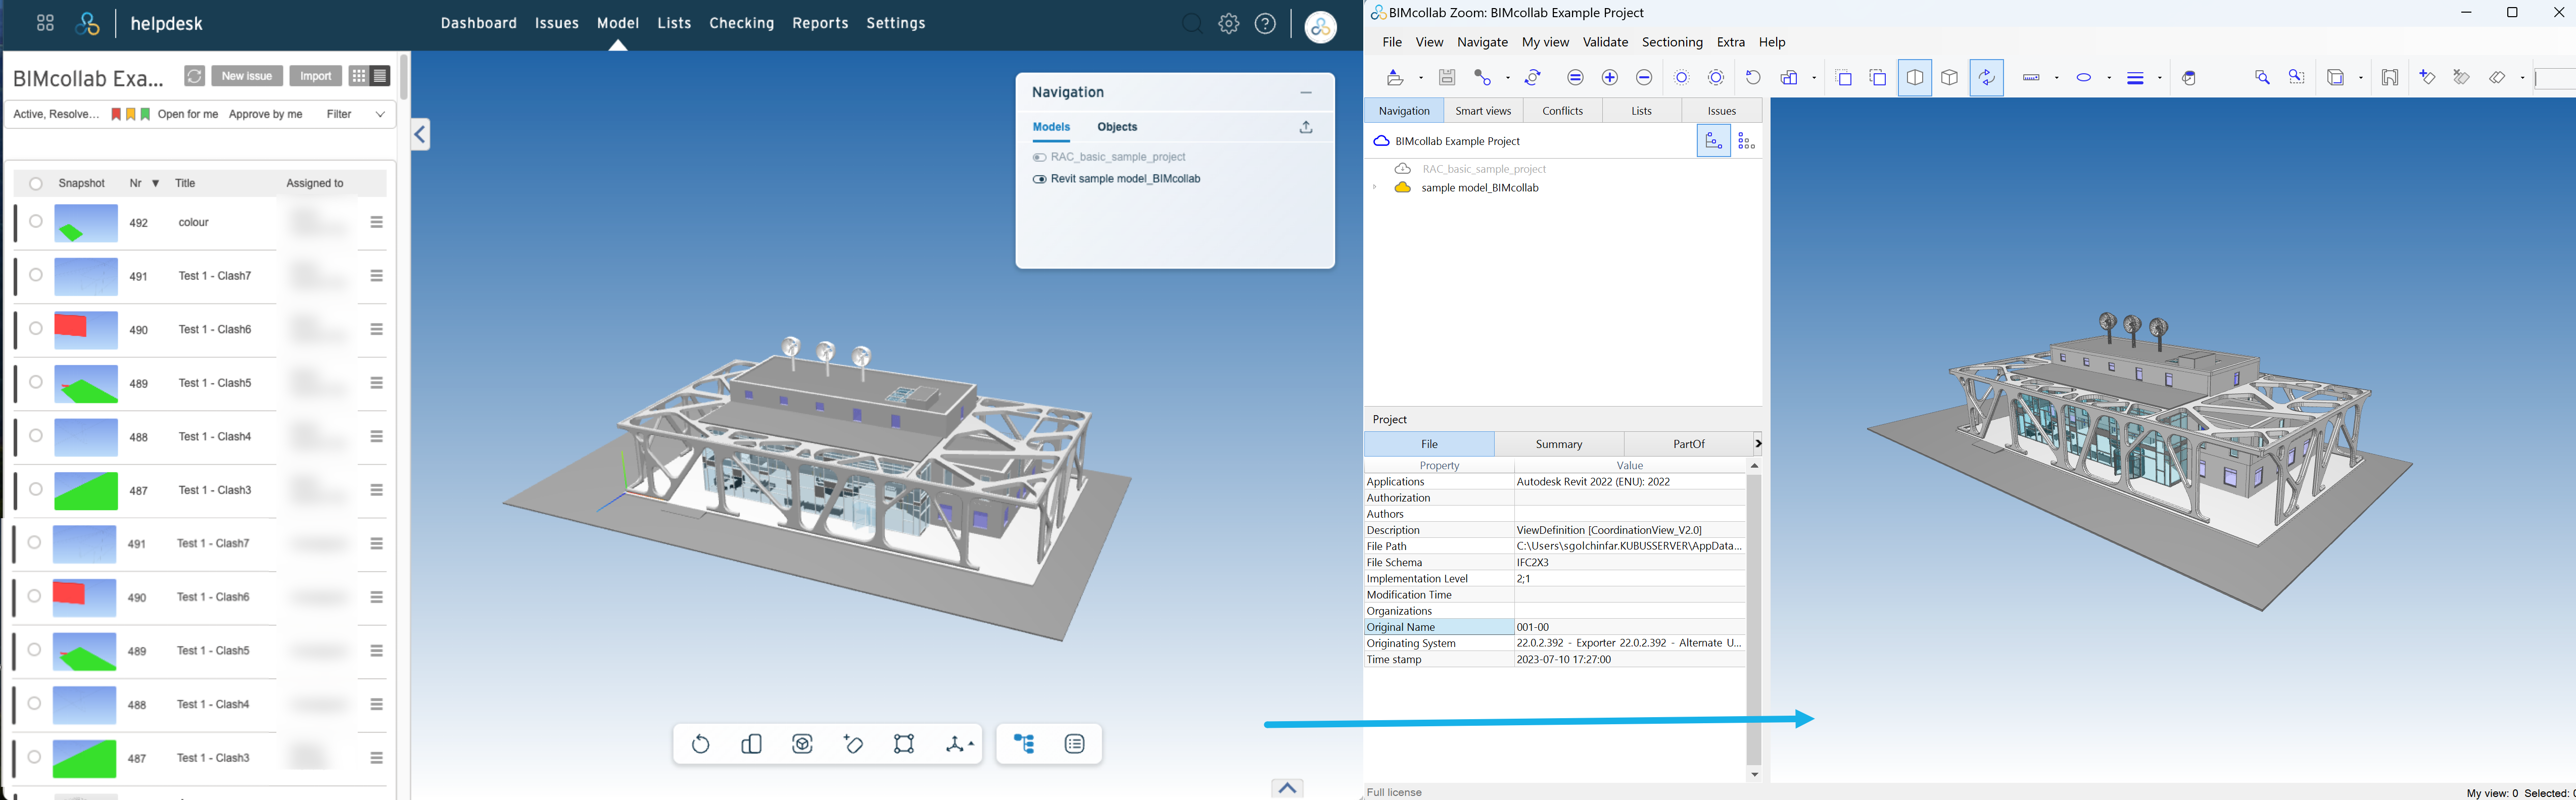The height and width of the screenshot is (800, 2576).
Task: Expand the bottom panel chevron-up in web viewer
Action: pos(1287,789)
